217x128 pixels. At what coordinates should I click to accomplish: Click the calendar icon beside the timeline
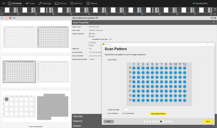pos(215,9)
